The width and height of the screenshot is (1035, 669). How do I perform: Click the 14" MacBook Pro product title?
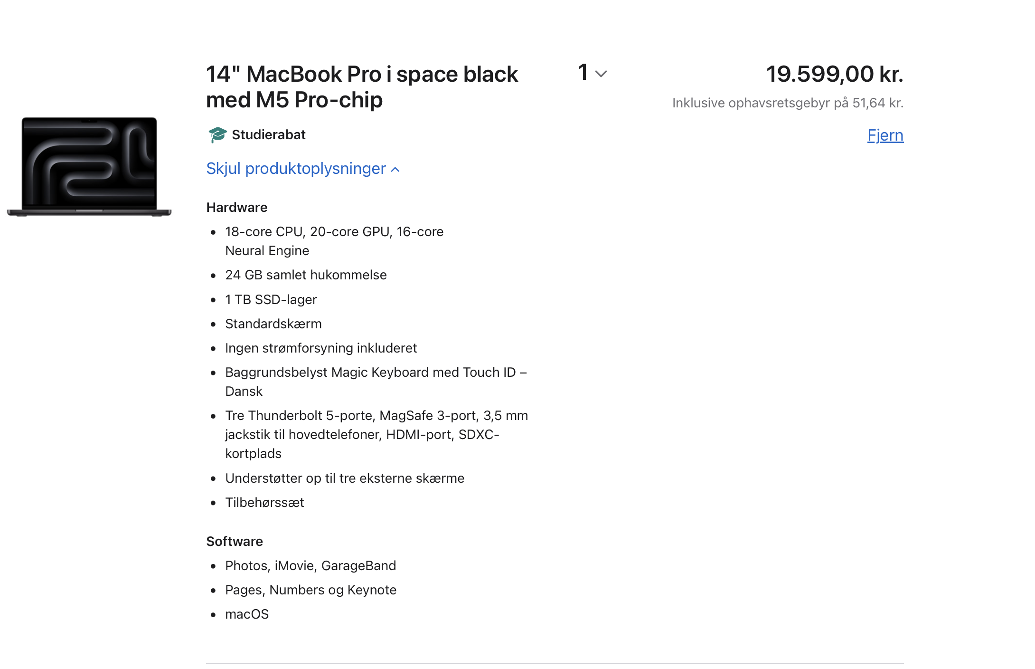click(362, 87)
